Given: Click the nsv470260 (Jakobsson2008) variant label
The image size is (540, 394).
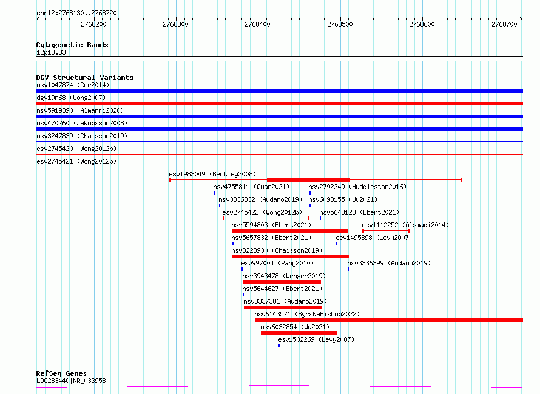Looking at the screenshot, I should coord(82,123).
